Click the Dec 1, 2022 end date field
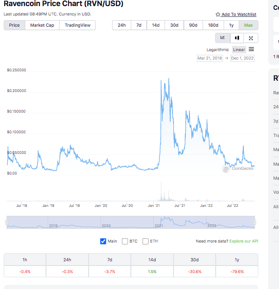The width and height of the screenshot is (279, 289). (242, 58)
